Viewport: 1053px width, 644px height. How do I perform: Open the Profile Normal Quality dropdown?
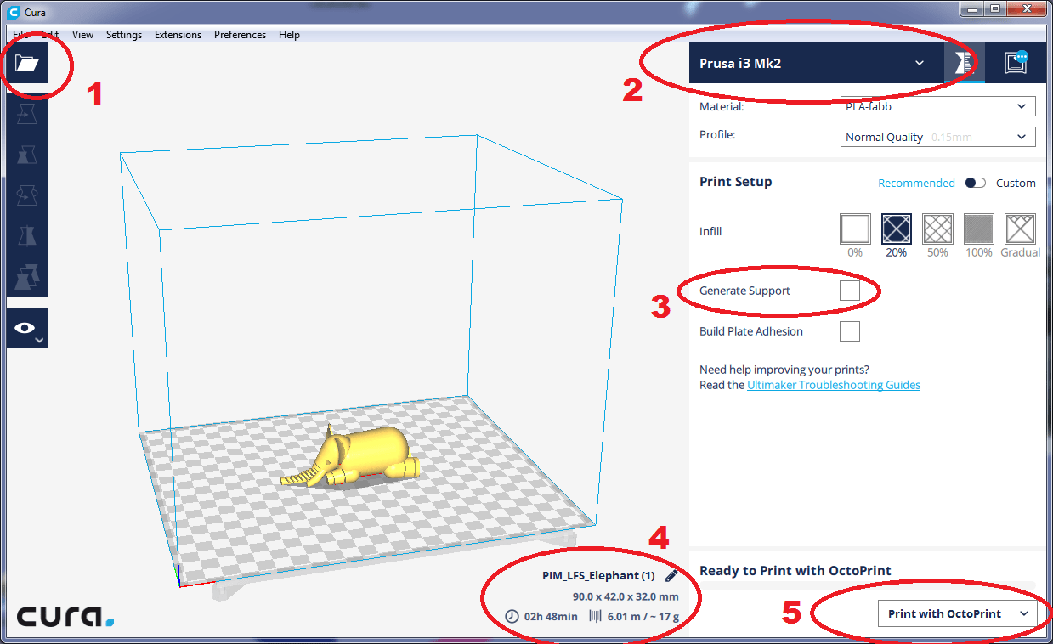pyautogui.click(x=937, y=137)
